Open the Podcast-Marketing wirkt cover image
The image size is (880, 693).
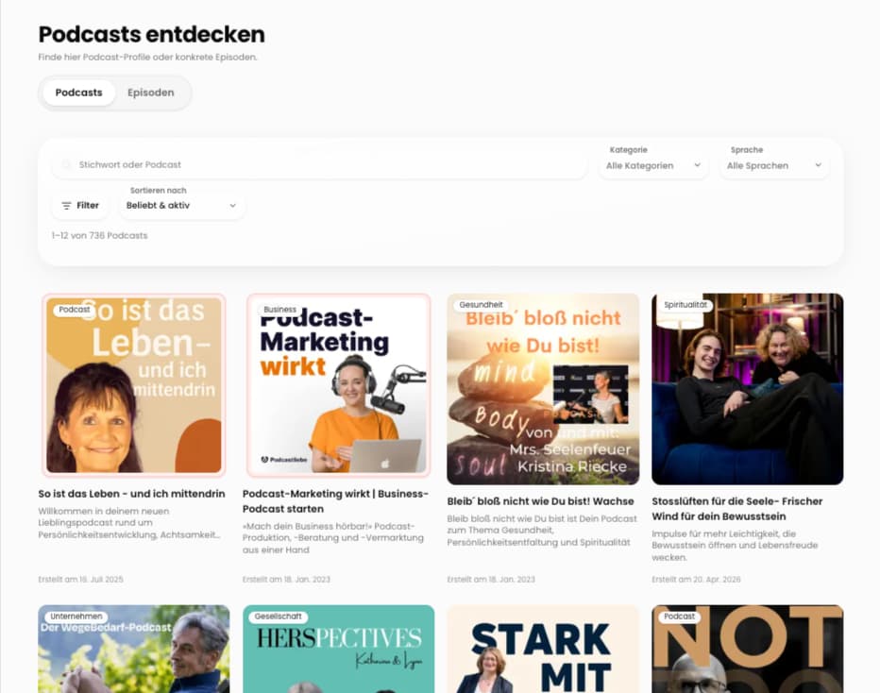[338, 385]
